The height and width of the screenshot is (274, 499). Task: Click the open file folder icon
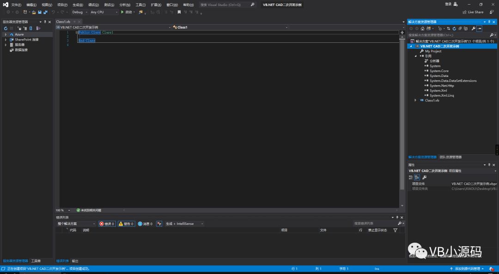(x=34, y=12)
